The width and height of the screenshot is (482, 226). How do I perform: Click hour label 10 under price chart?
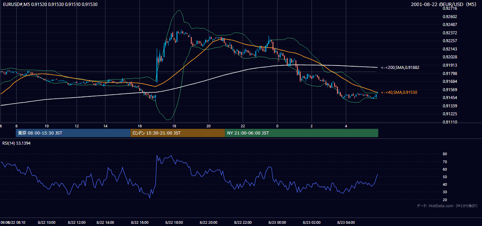point(46,126)
